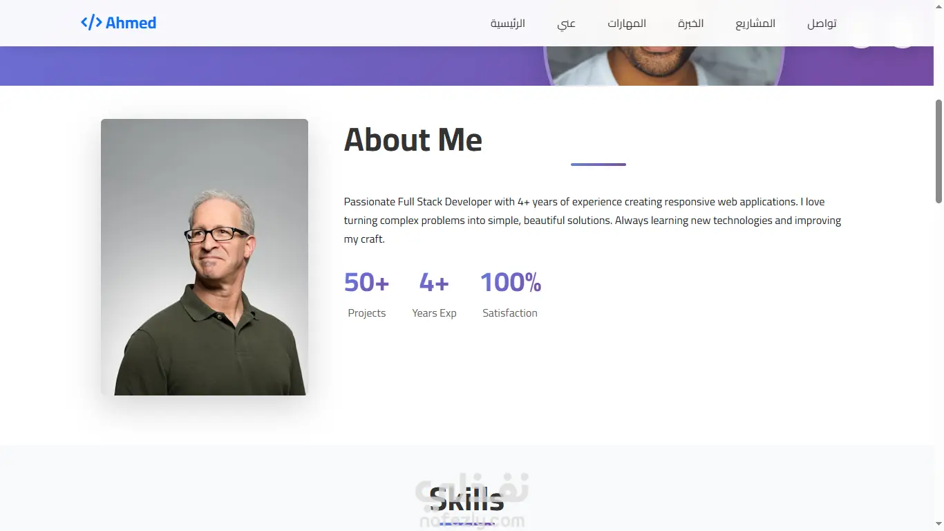This screenshot has height=531, width=944.
Task: Click the Skills section heading
Action: coord(466,499)
